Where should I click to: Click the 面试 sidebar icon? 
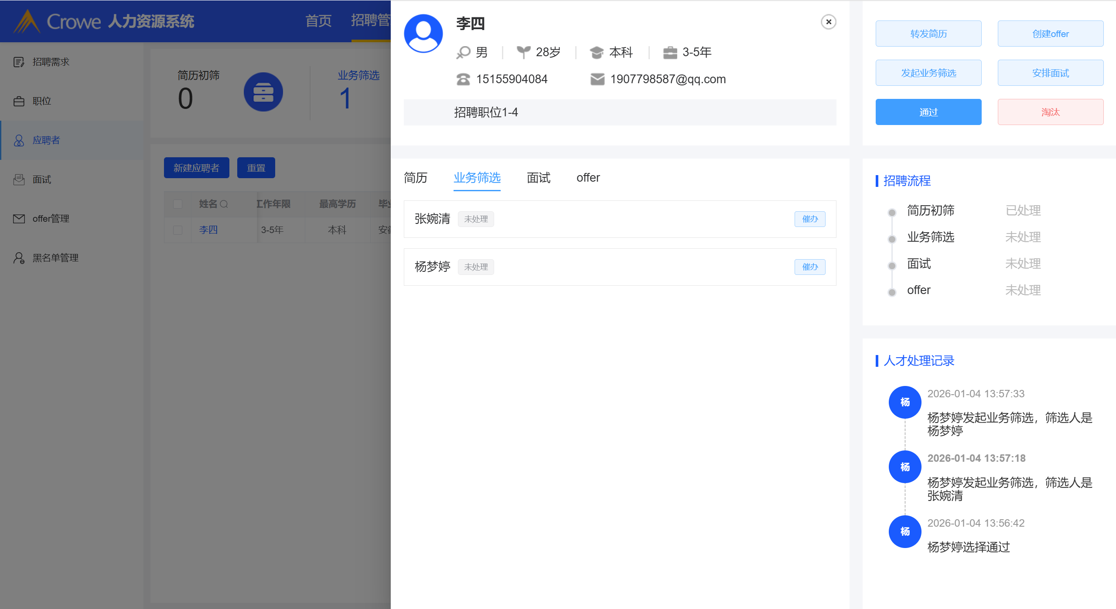pyautogui.click(x=19, y=179)
